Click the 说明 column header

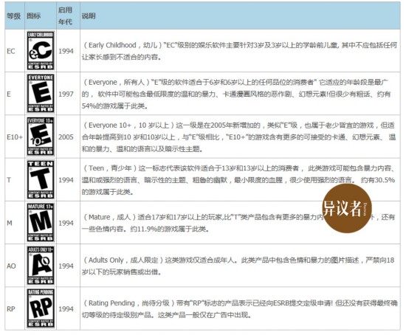point(89,16)
